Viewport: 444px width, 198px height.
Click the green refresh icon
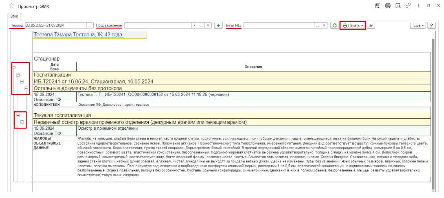pyautogui.click(x=334, y=25)
